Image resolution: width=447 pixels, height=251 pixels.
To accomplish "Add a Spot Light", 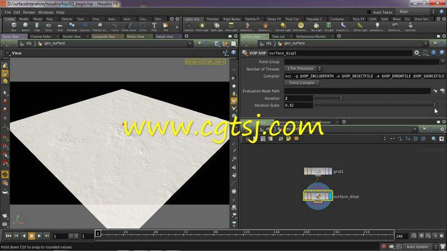I will click(x=217, y=27).
